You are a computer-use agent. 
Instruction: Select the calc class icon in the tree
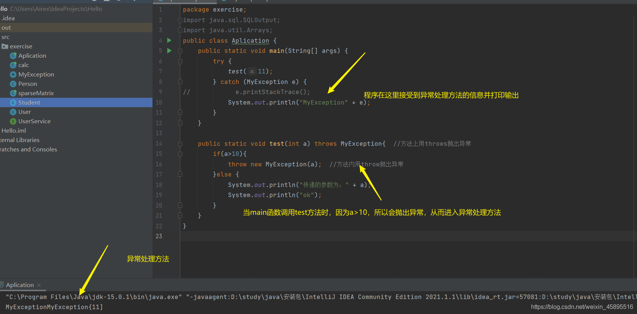click(x=13, y=65)
